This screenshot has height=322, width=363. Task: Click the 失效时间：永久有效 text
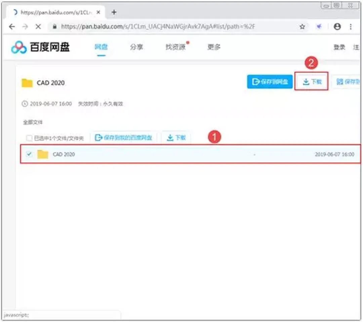point(100,104)
